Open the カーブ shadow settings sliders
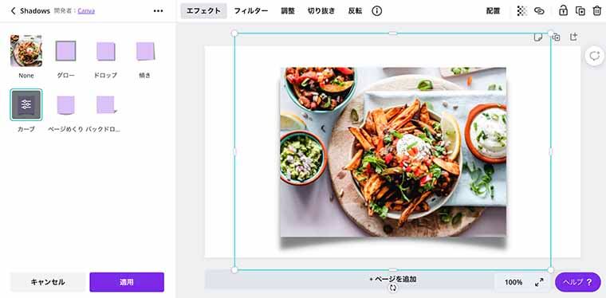606x298 pixels. point(26,105)
